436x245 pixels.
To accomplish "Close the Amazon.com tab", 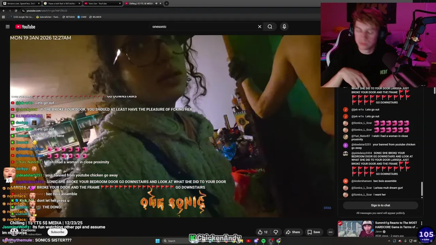I will 38,3.
